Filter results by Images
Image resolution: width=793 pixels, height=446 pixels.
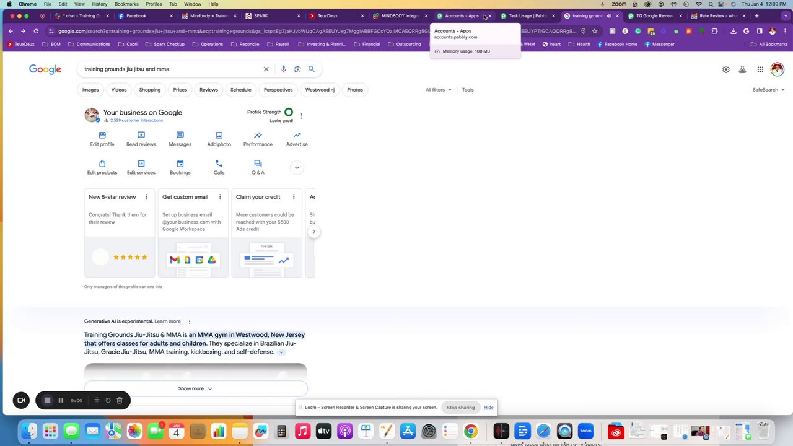point(90,90)
